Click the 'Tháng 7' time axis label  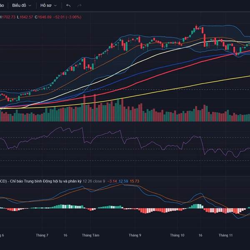pyautogui.click(x=42, y=235)
